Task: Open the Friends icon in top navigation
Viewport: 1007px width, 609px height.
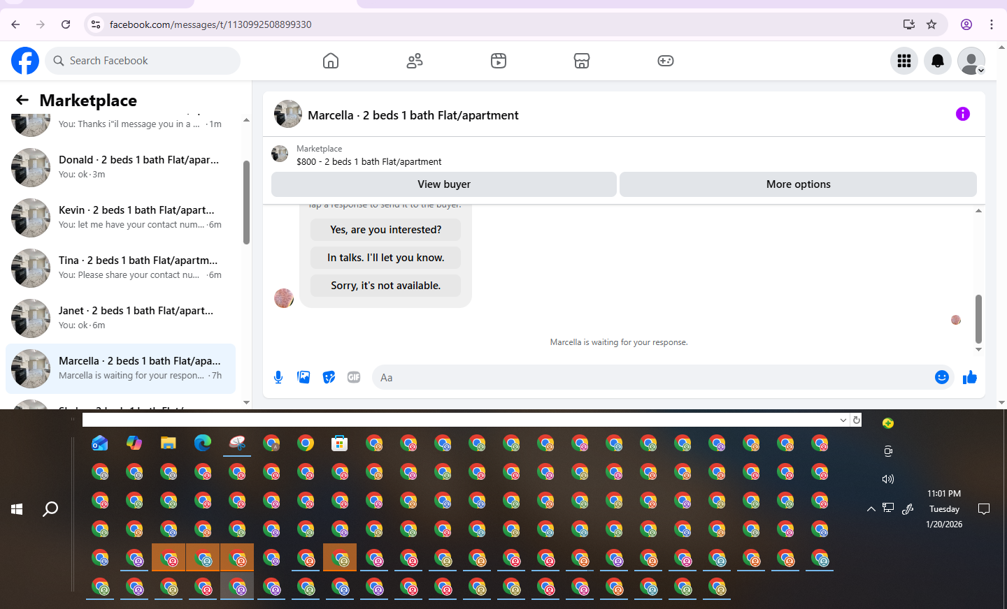Action: coord(415,61)
